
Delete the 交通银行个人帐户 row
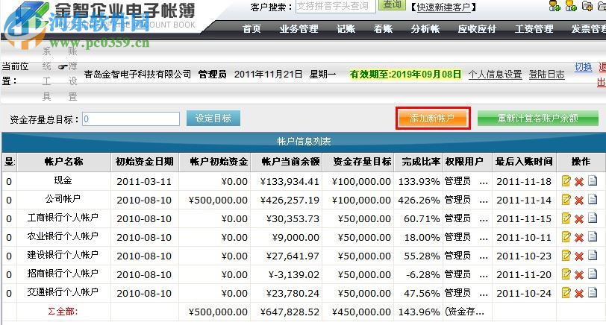(x=579, y=294)
